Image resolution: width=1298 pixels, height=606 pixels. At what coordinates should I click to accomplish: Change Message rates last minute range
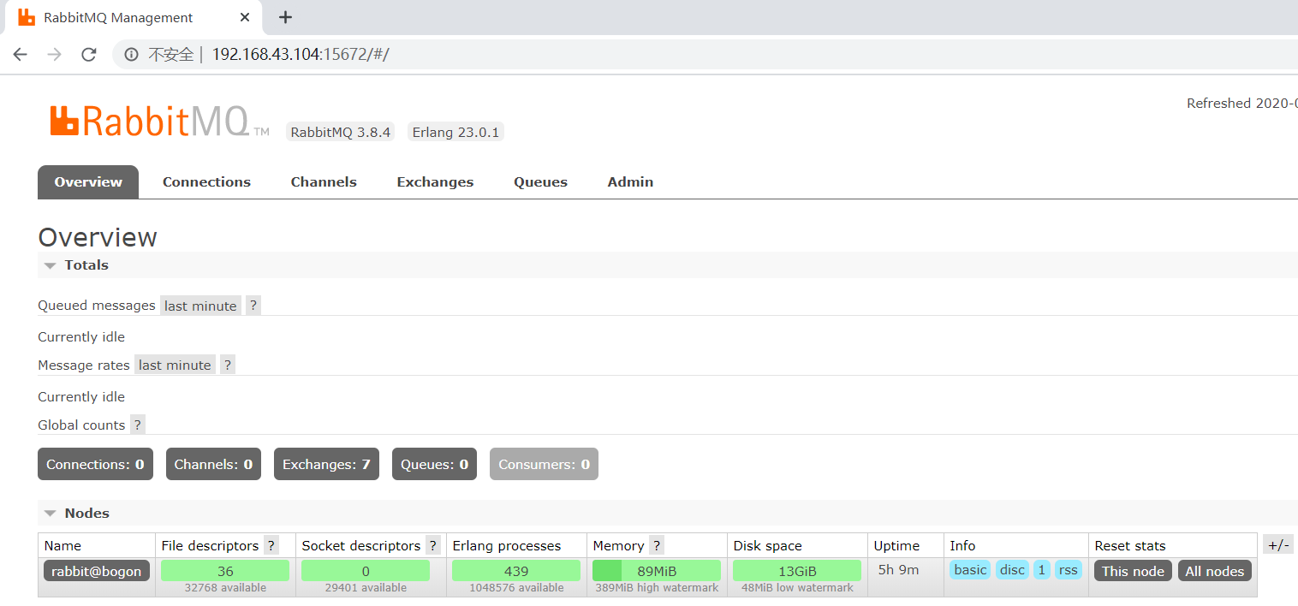pos(175,365)
